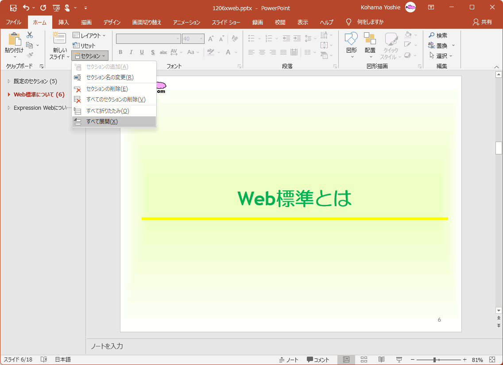This screenshot has height=365, width=503.
Task: Open the File (ファイル) tab
Action: click(x=14, y=22)
